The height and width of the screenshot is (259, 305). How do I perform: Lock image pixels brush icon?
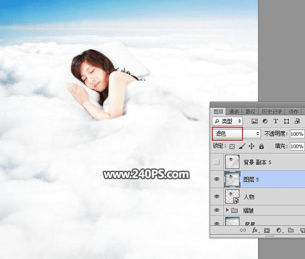point(242,146)
